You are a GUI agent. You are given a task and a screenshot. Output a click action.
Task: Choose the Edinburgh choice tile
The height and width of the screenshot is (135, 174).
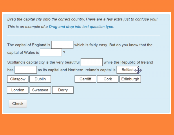tap(130, 79)
